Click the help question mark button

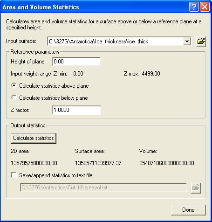coord(194,7)
